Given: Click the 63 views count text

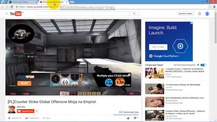Looking at the screenshot, I should point(129,112).
